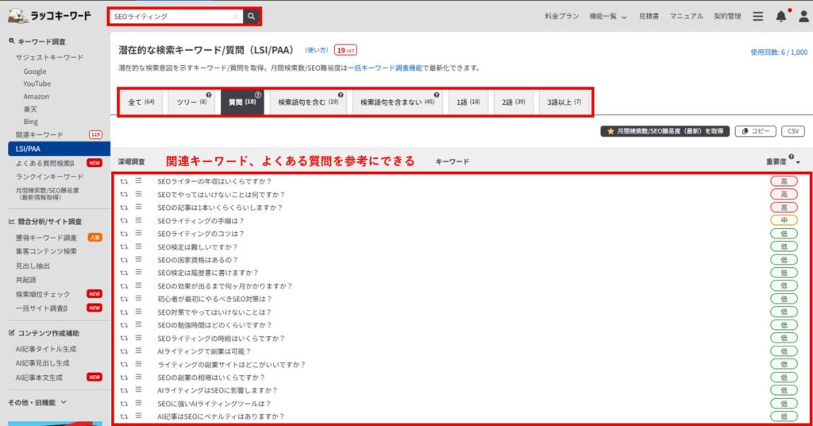Select Google under サジェストキーワード

pos(35,71)
